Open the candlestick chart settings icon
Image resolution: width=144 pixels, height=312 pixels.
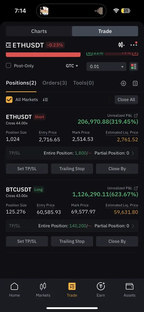coord(121,45)
